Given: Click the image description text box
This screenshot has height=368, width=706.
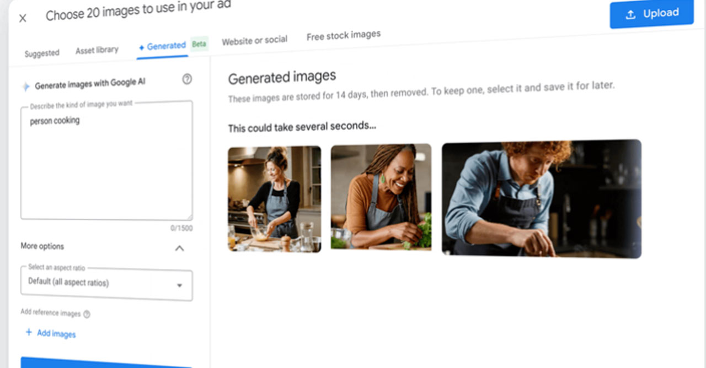Looking at the screenshot, I should (106, 160).
